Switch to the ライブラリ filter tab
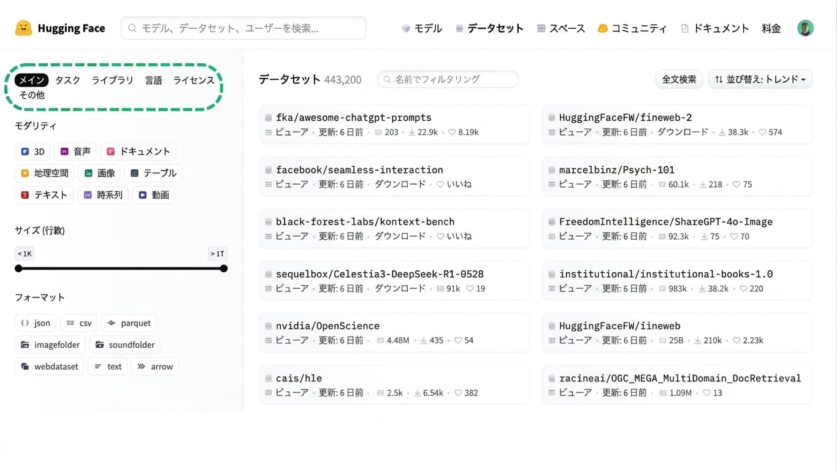 (112, 80)
